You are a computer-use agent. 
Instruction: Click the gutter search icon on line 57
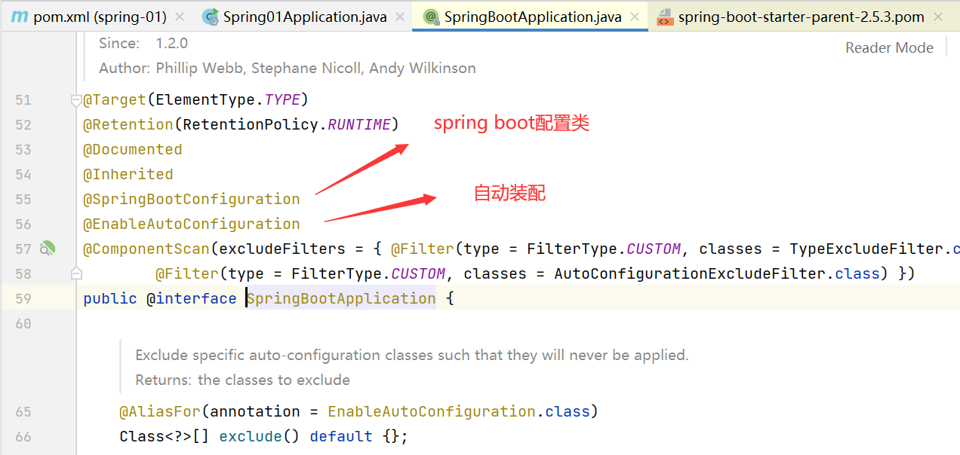(x=48, y=248)
